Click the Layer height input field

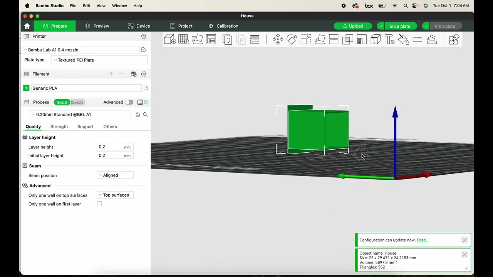(x=115, y=147)
